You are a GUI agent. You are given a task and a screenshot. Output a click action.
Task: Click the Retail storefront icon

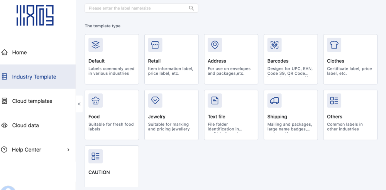pyautogui.click(x=155, y=45)
